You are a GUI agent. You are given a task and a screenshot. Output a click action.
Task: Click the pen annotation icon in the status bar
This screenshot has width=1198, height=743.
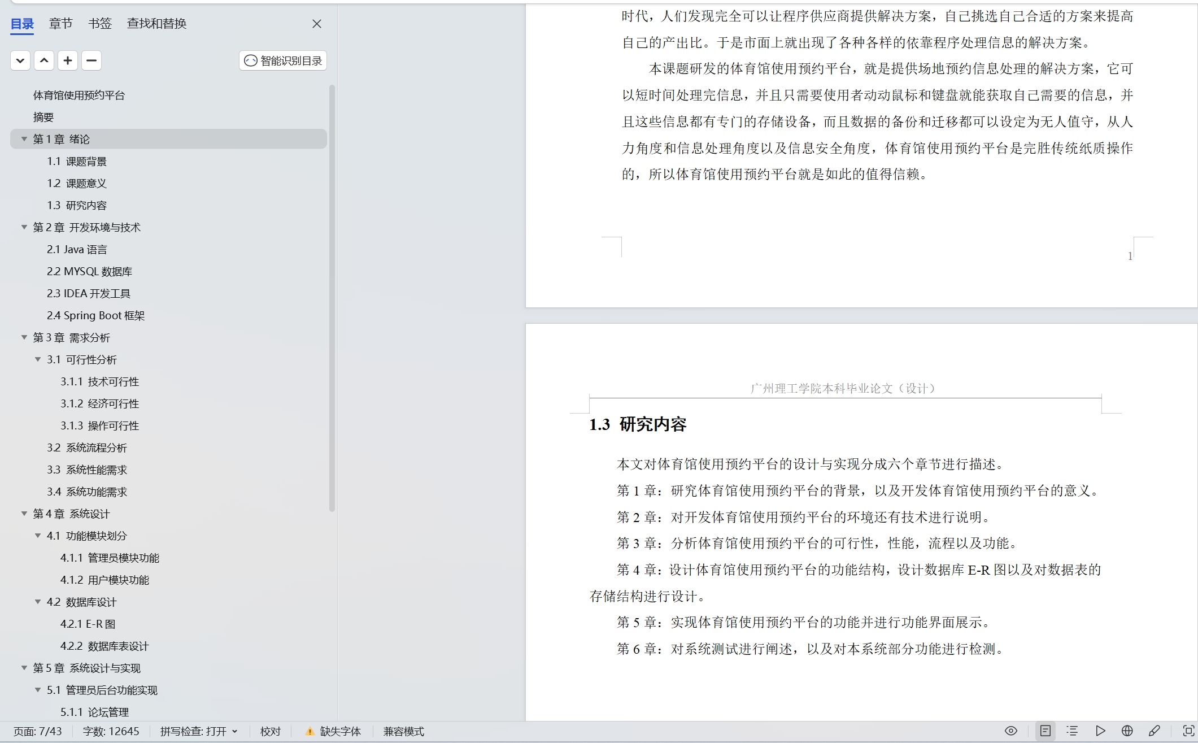(x=1155, y=731)
